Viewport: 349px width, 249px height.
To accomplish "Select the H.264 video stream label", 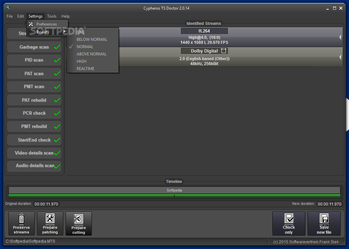I will tap(204, 31).
